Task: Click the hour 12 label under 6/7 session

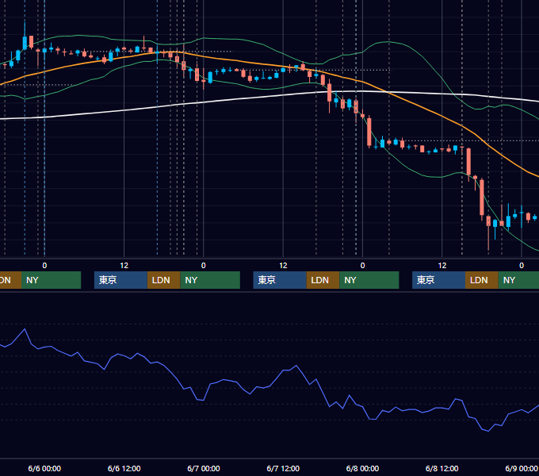Action: click(283, 266)
